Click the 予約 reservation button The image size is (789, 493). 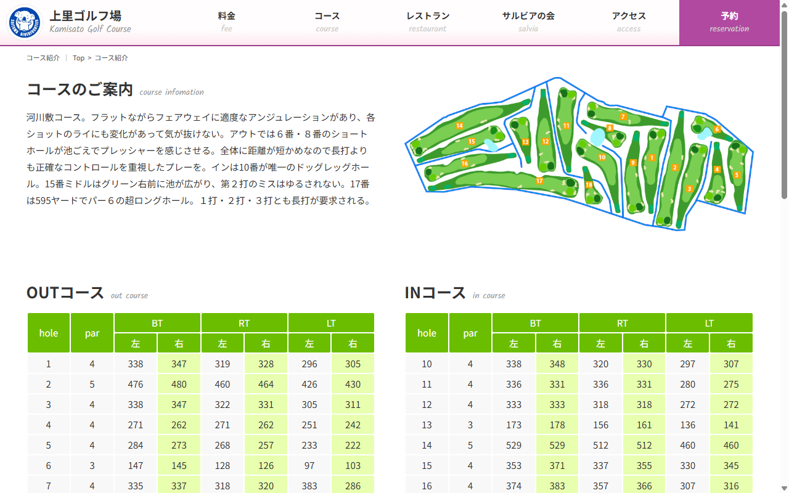point(729,22)
